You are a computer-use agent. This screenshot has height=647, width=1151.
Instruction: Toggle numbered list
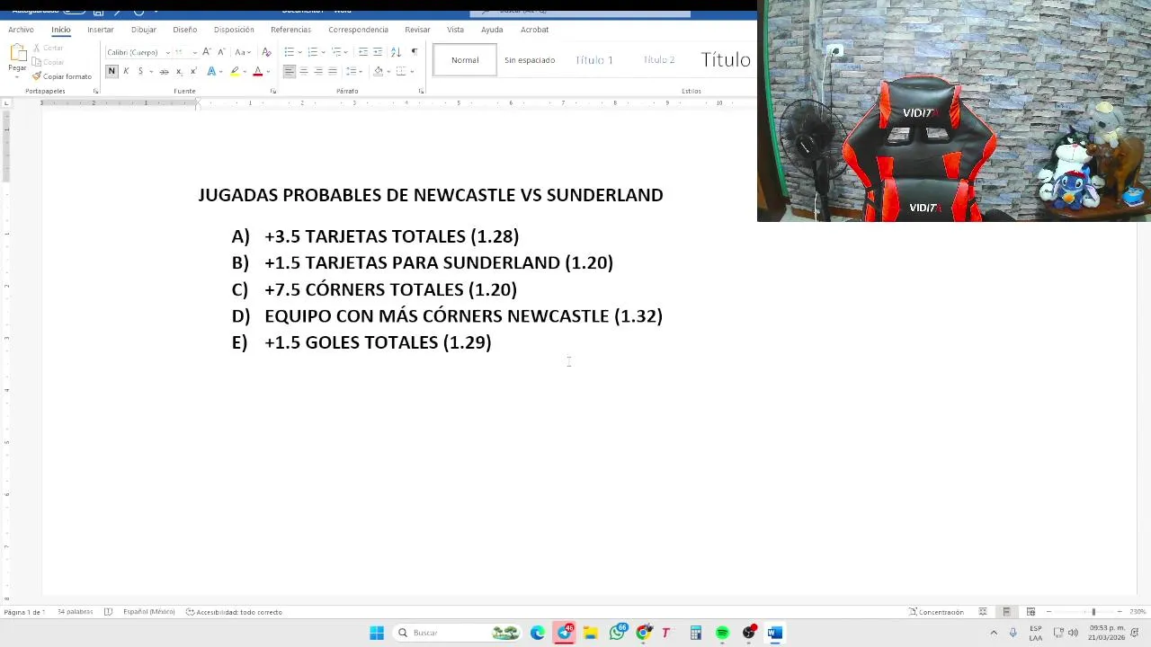coord(312,51)
